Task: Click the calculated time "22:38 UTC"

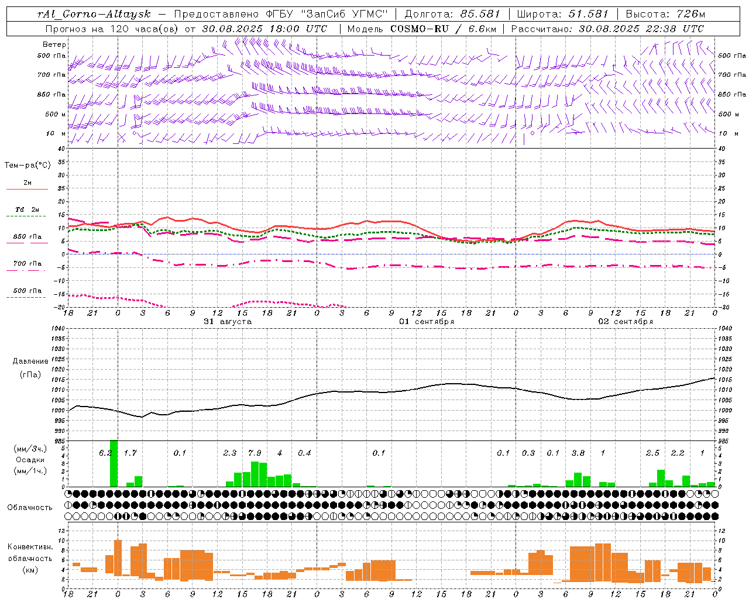Action: pos(674,29)
